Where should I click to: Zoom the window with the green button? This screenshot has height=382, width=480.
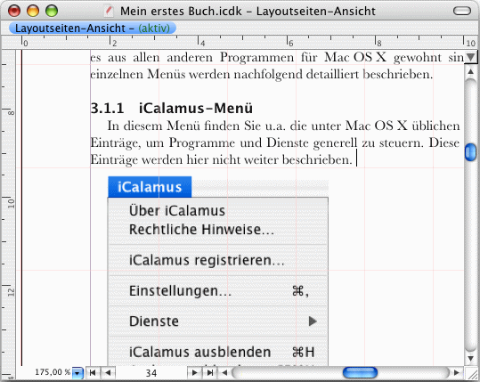(52, 11)
